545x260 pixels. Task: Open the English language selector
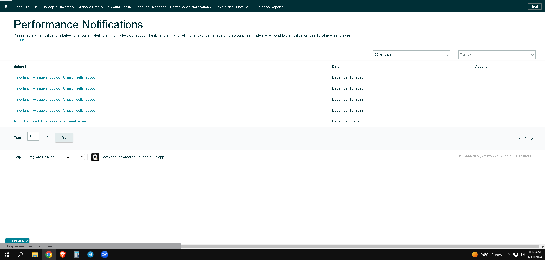point(73,157)
